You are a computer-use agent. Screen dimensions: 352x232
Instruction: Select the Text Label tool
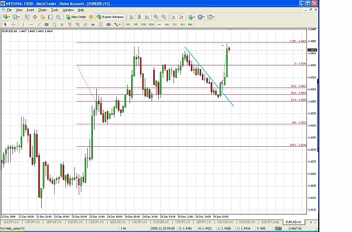(70, 24)
